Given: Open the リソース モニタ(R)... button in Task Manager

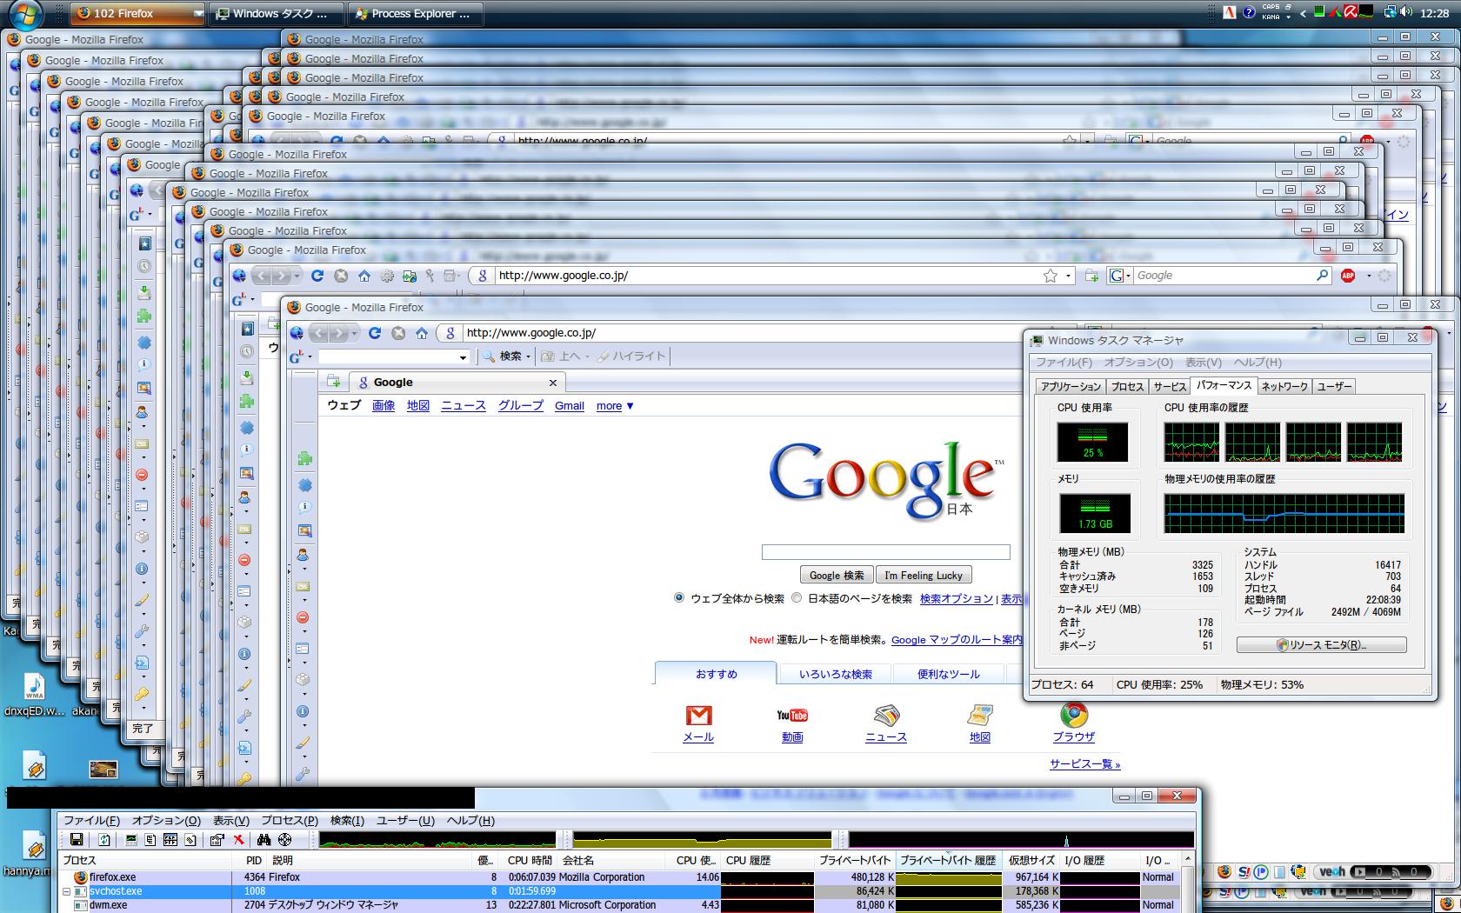Looking at the screenshot, I should tap(1322, 644).
